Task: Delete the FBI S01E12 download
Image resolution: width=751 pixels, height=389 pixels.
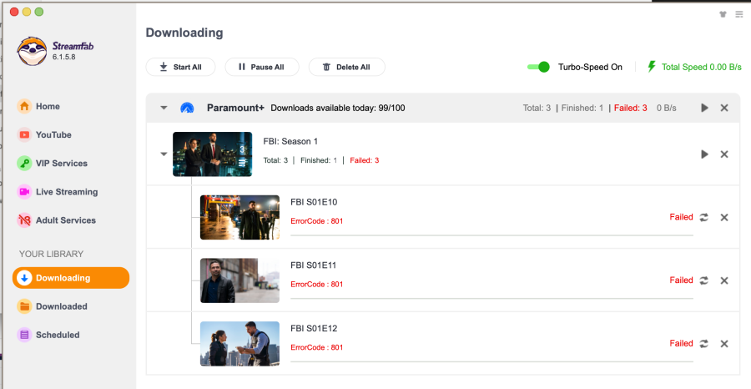Action: 724,344
